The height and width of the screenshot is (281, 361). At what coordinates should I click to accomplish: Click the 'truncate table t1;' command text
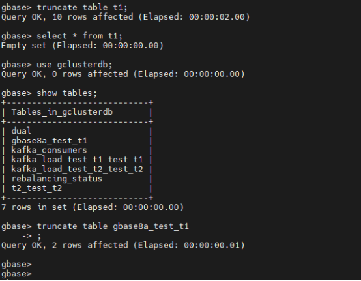82,8
